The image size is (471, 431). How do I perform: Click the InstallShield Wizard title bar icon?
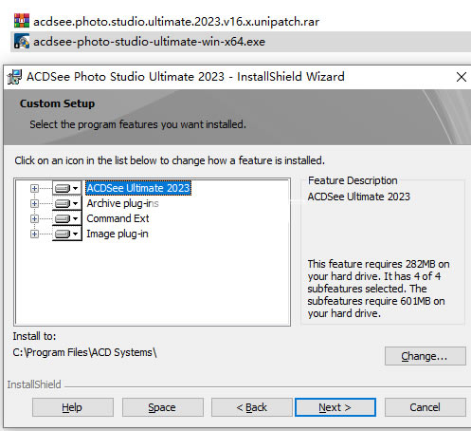click(x=14, y=77)
